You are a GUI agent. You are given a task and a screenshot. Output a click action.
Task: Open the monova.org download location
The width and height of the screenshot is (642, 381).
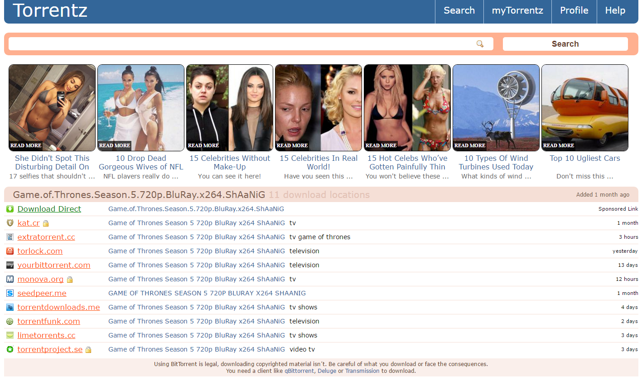[40, 279]
